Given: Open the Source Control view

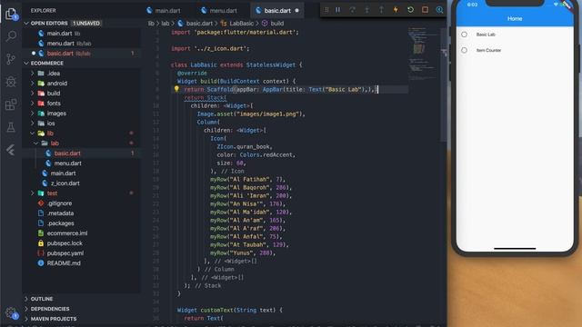Looking at the screenshot, I should click(11, 59).
